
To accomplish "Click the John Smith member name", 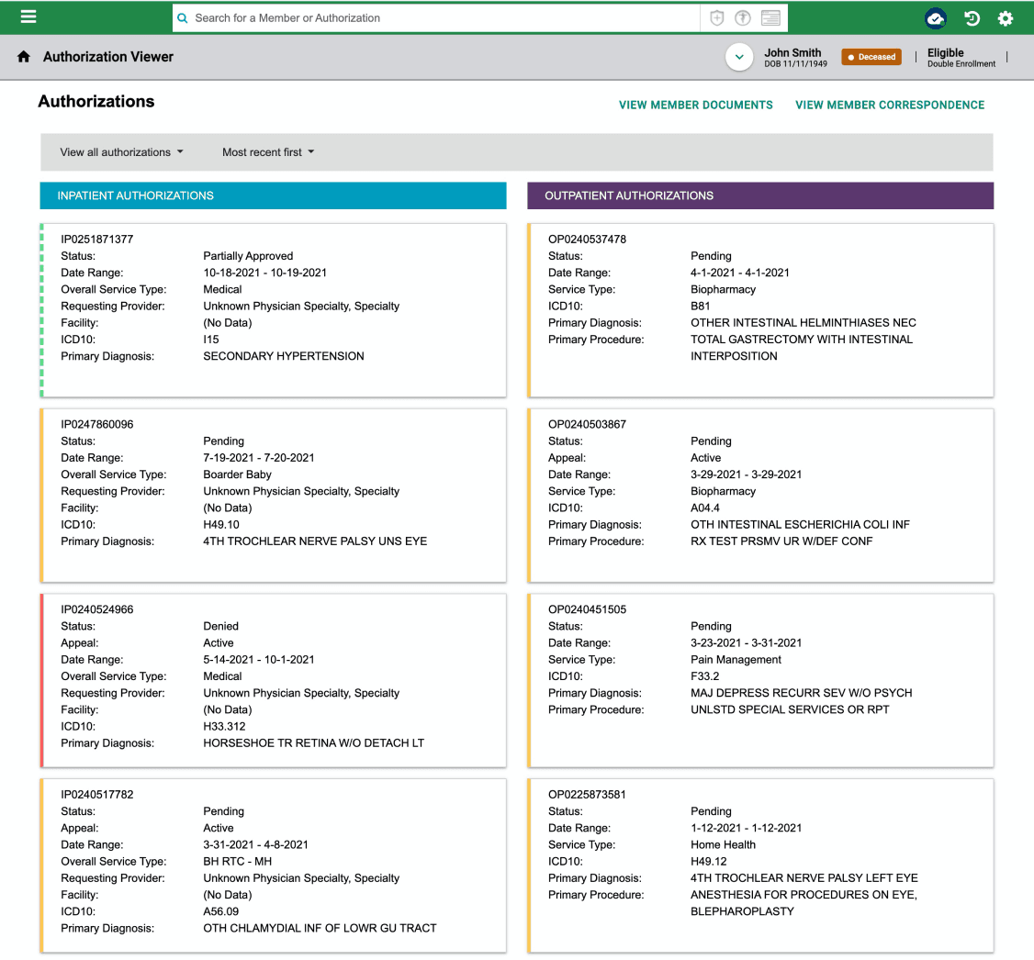I will [x=792, y=52].
